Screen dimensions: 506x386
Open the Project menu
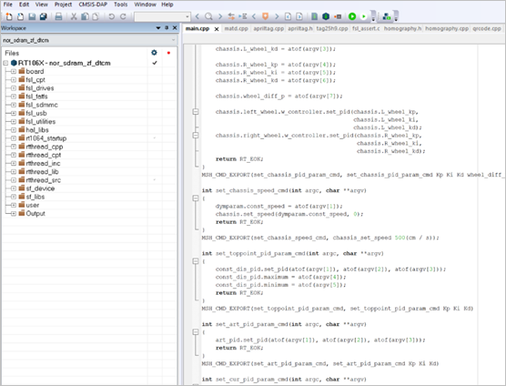[x=63, y=5]
